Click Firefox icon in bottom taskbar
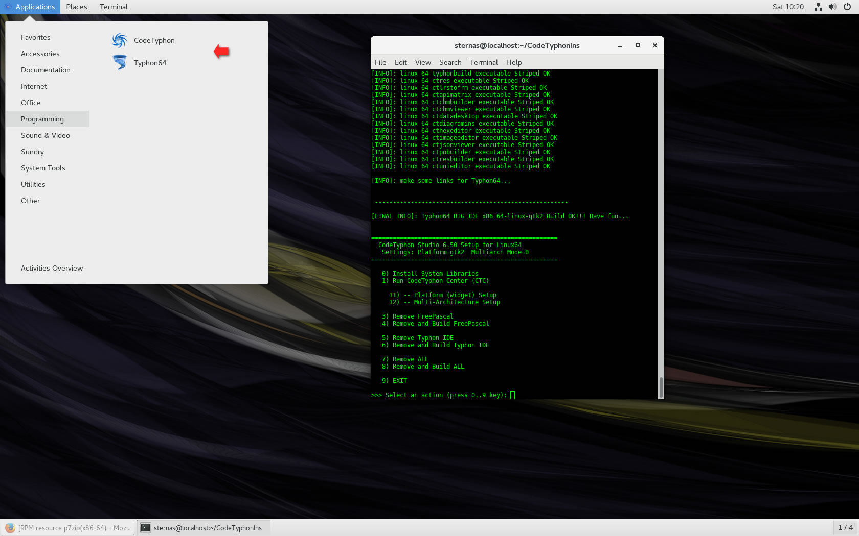 (x=10, y=528)
